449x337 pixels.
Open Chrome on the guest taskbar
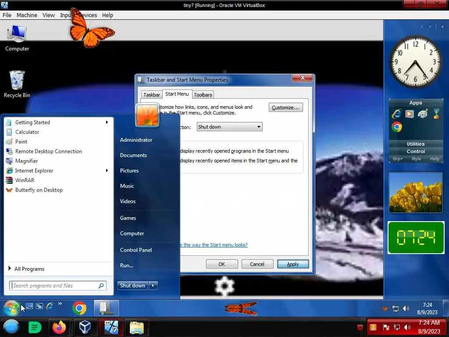tap(79, 308)
